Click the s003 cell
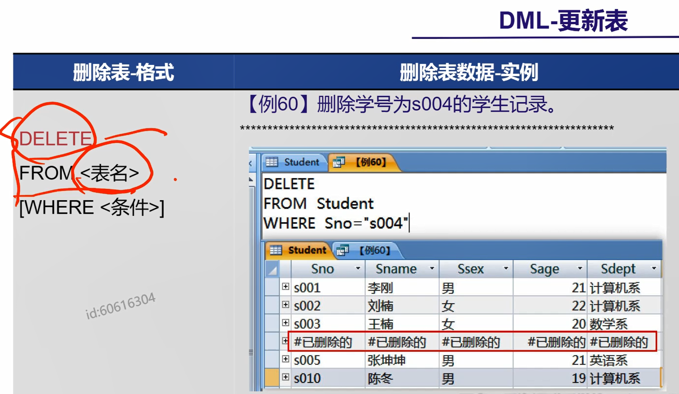 (328, 324)
